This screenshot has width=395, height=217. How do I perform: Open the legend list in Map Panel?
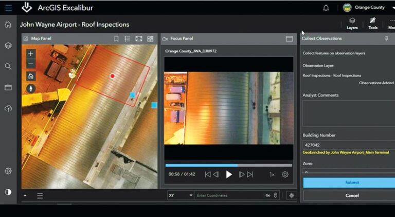click(x=128, y=38)
